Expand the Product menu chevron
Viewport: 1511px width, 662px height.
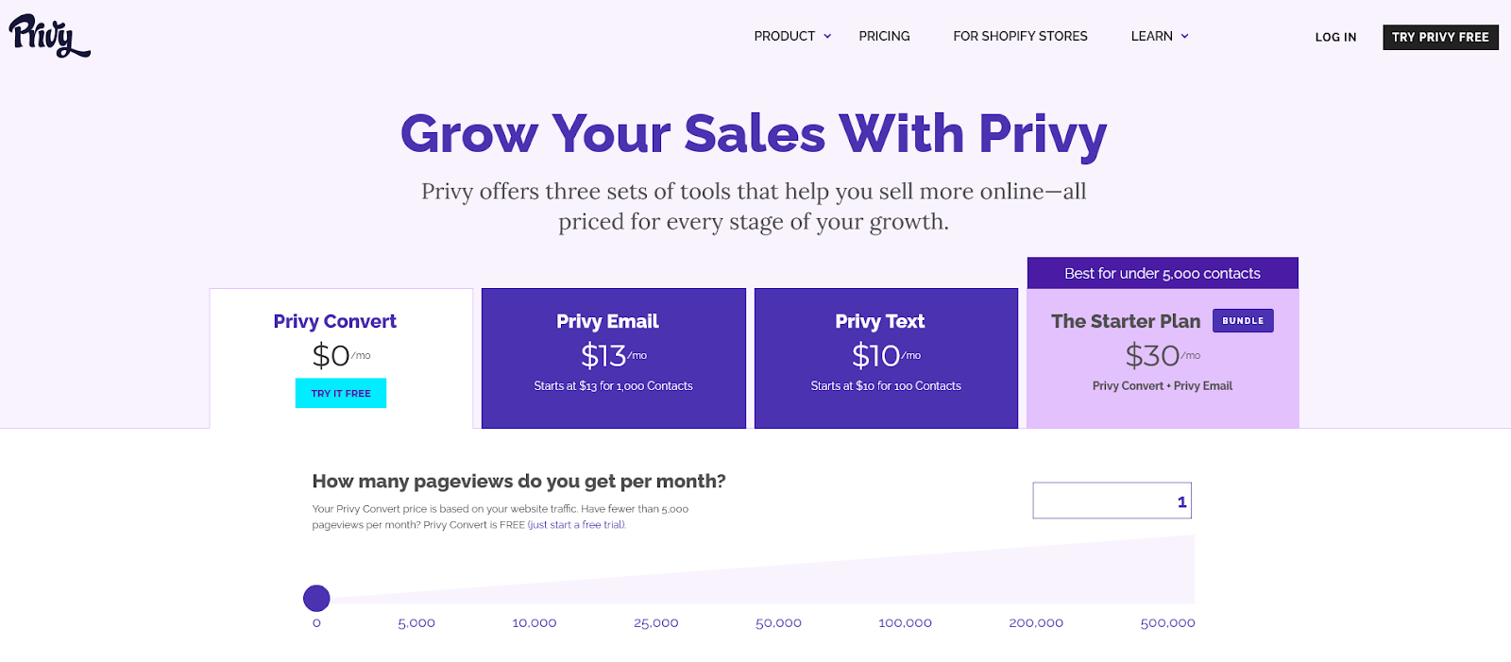[827, 36]
